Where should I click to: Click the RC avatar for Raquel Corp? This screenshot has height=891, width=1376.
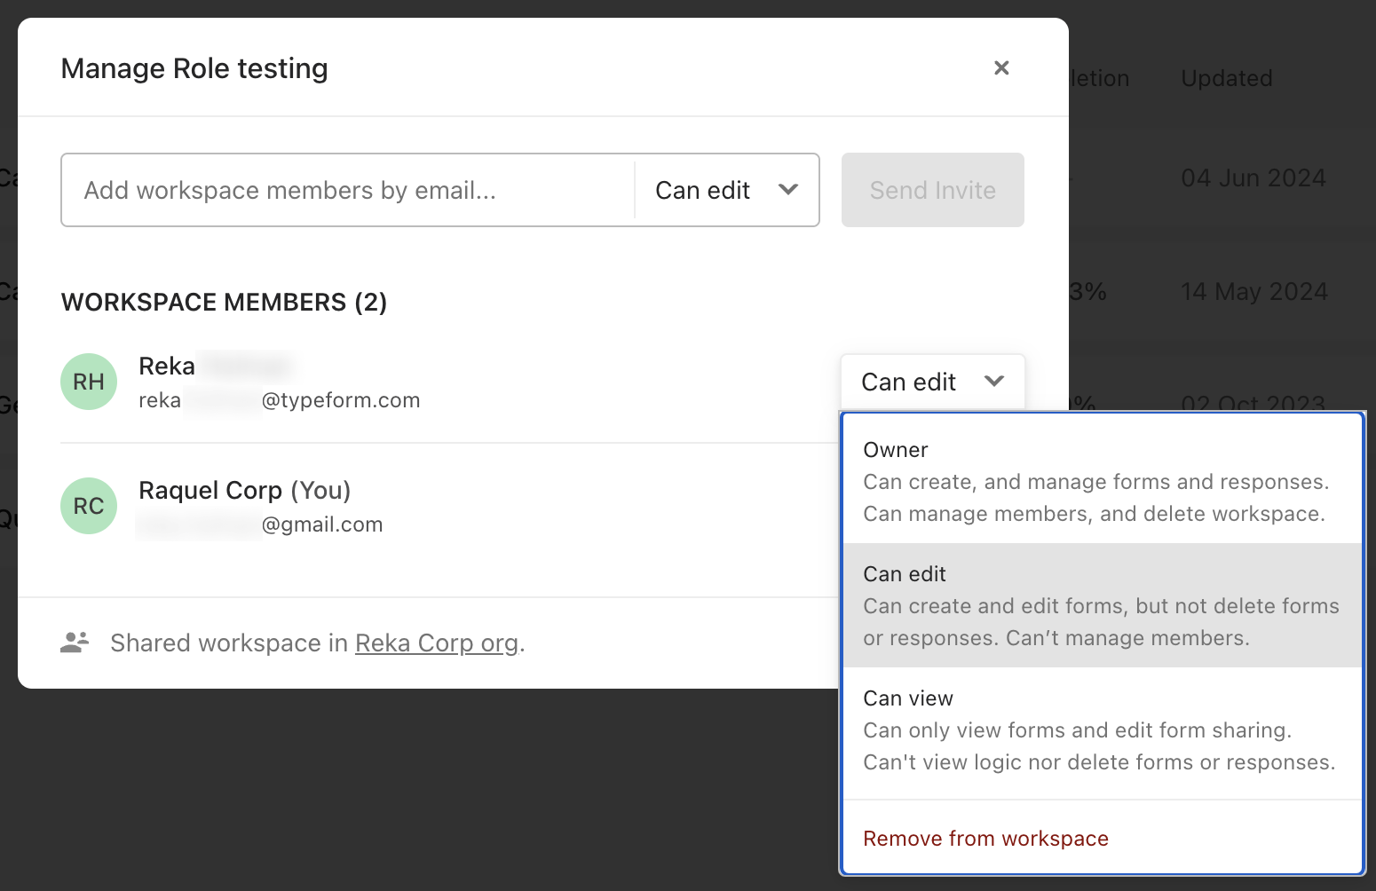click(89, 506)
